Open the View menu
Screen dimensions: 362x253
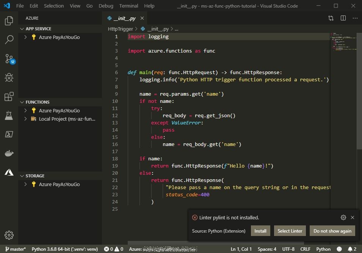tap(75, 6)
